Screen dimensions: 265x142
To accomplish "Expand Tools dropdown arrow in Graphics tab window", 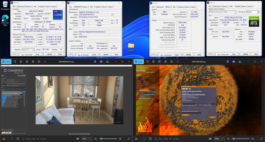I will (x=239, y=54).
